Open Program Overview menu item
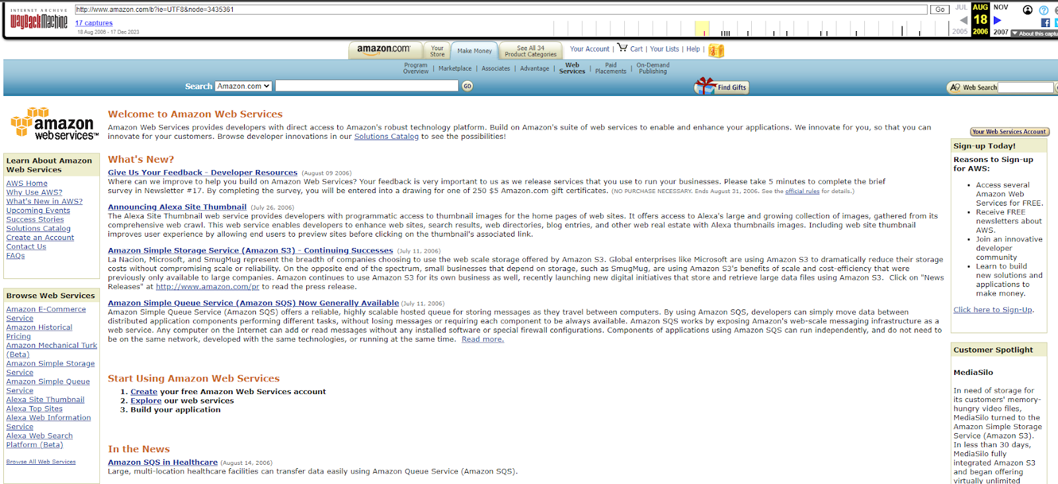The image size is (1058, 484). click(x=416, y=68)
